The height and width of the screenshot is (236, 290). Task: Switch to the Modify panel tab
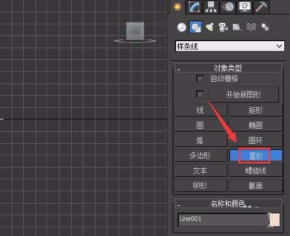click(194, 7)
